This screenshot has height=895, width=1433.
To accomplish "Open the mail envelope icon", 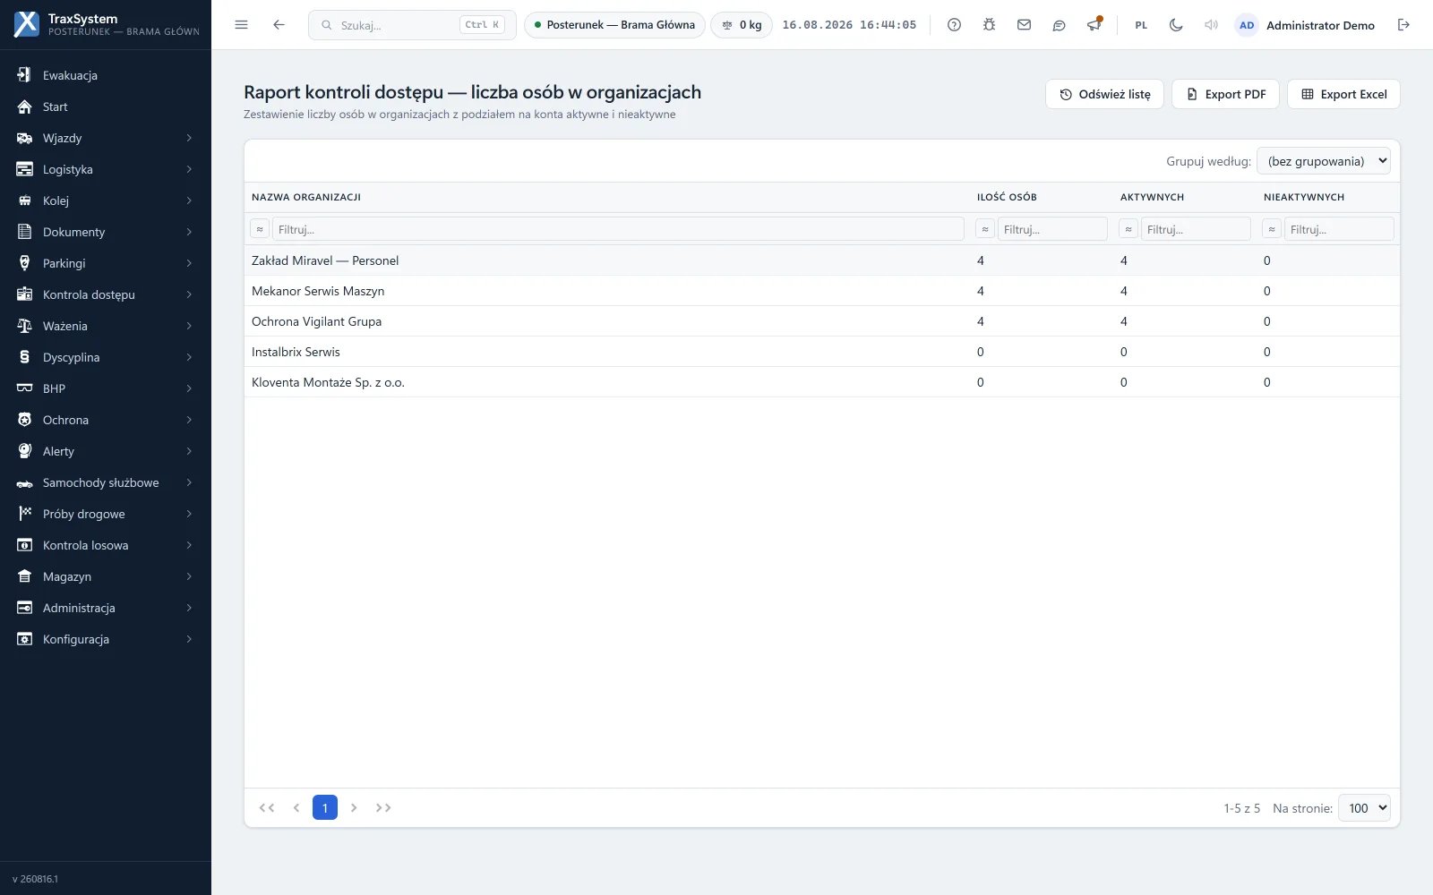I will (x=1024, y=25).
